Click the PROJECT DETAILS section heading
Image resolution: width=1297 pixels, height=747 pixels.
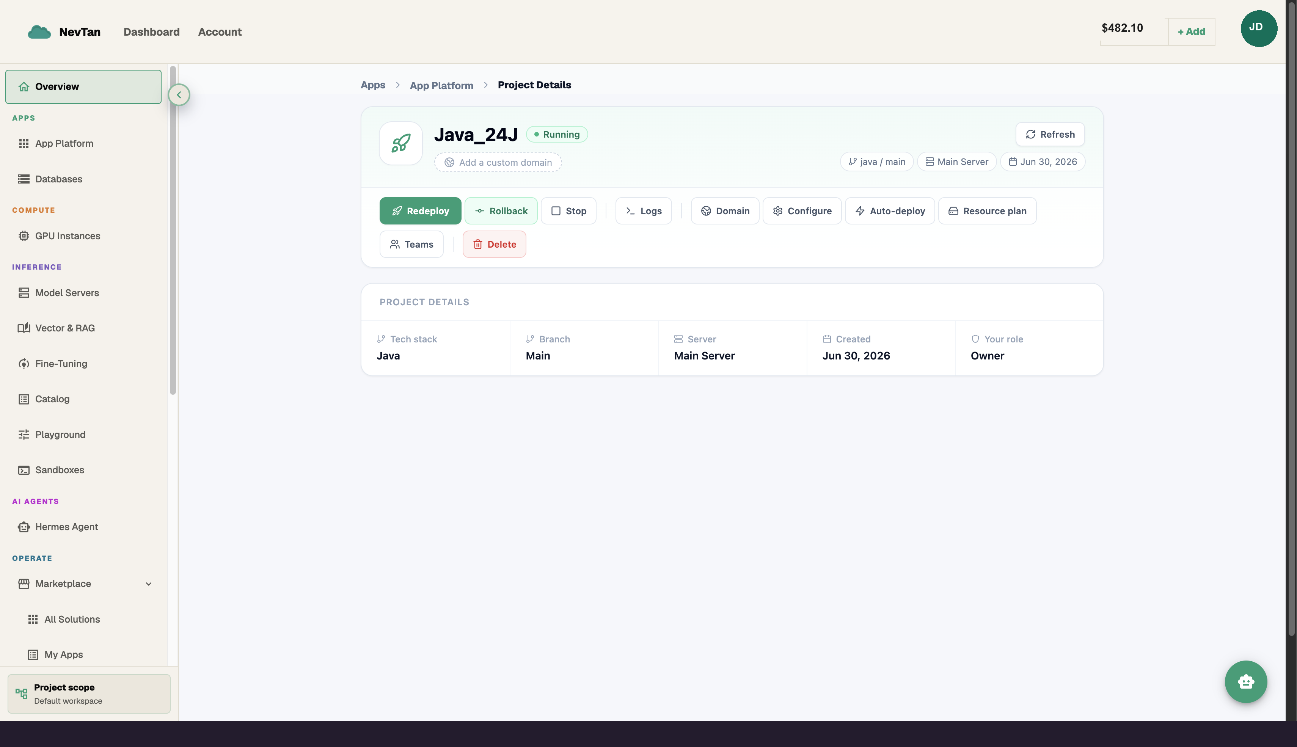424,302
